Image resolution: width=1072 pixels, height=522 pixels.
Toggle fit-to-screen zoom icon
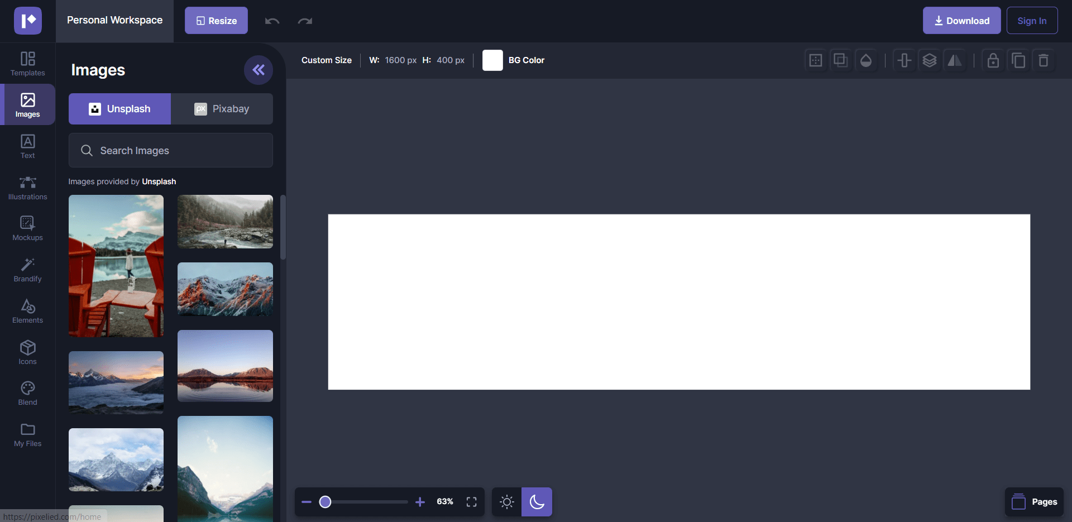pos(471,502)
